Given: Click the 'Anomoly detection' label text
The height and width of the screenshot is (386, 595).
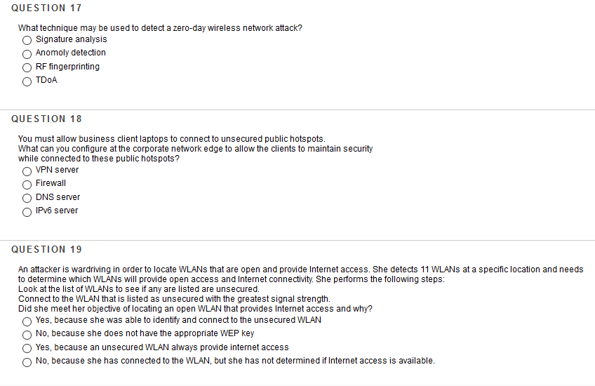Looking at the screenshot, I should 71,53.
